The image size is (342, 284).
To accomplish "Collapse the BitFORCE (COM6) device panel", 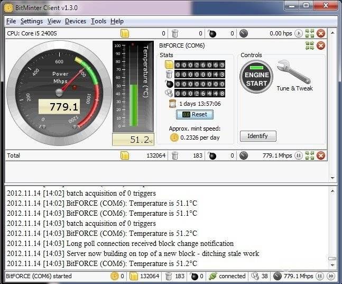I will click(310, 45).
